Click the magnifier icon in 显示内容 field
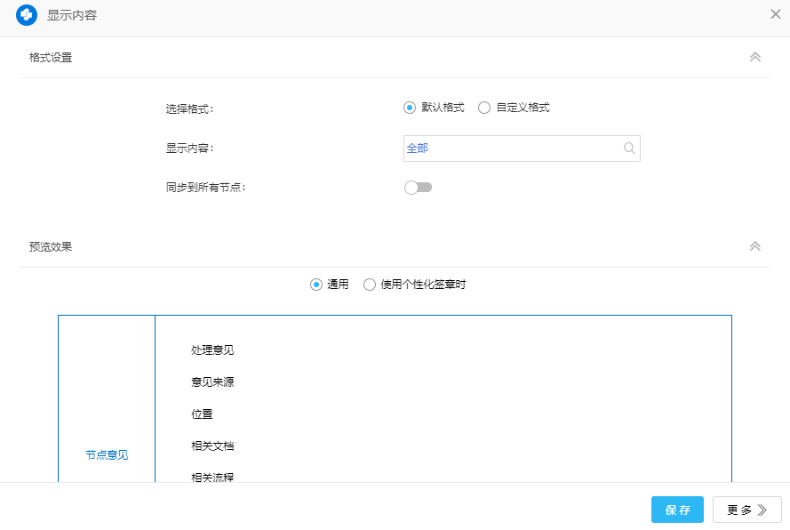Screen dimensions: 790x530 point(629,149)
